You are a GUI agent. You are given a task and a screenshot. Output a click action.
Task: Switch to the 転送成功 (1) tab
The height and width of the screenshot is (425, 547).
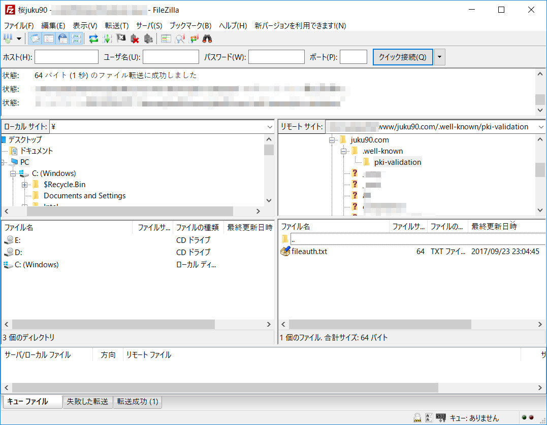pos(138,402)
